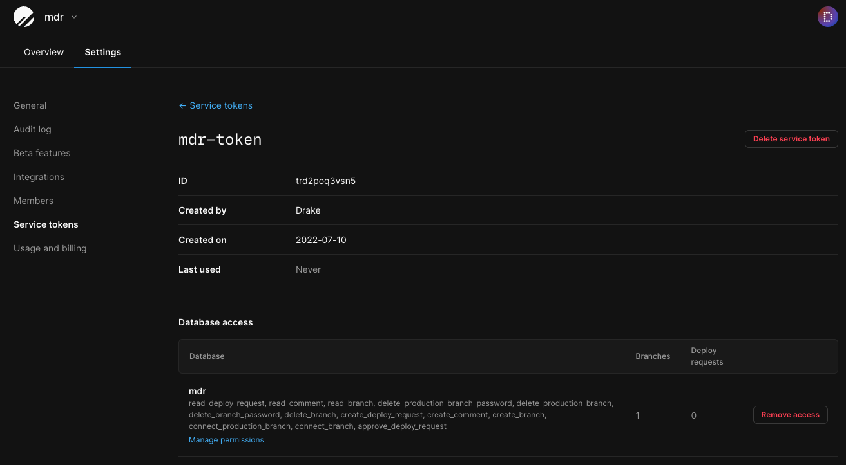
Task: Open the Members page
Action: coord(33,201)
